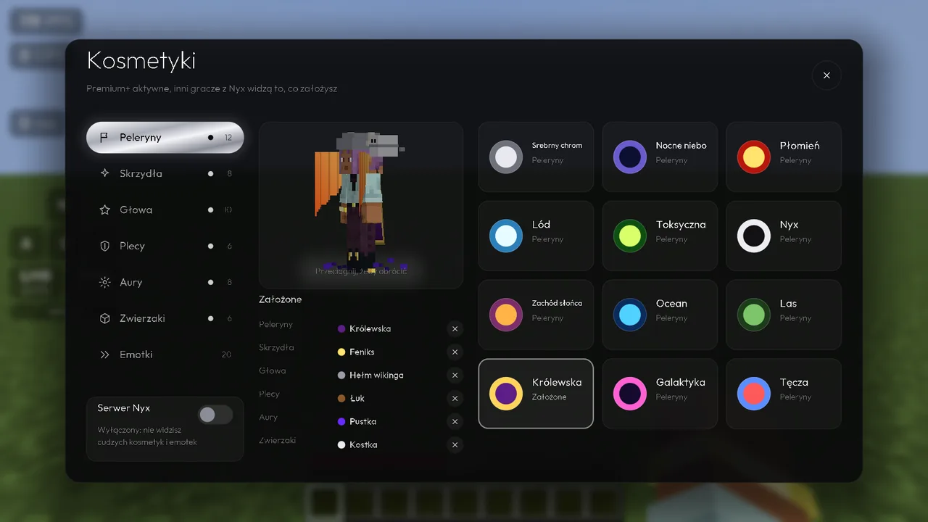Screen dimensions: 928x522
Task: Click the Las green color swatch
Action: (754, 315)
